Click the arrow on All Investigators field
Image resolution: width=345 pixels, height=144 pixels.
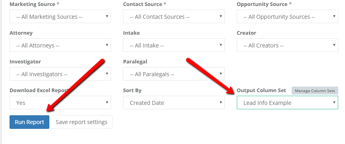[107, 73]
